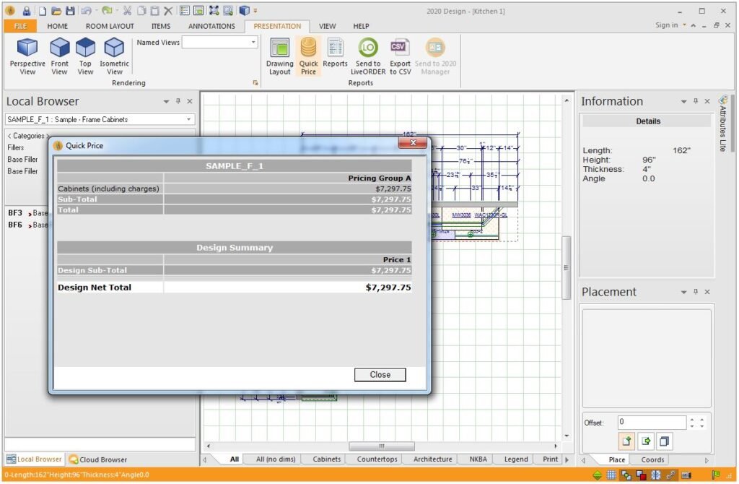Click the Quick Price ribbon icon
Screen dimensions: 739x484
tap(308, 56)
